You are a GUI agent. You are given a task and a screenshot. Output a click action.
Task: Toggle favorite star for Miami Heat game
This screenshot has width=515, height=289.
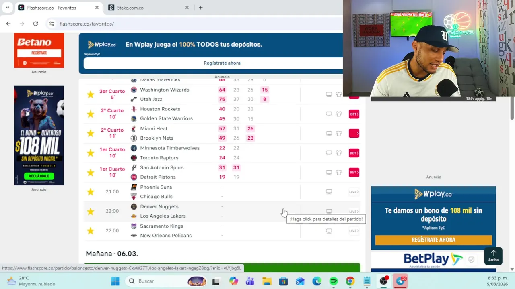click(x=91, y=133)
